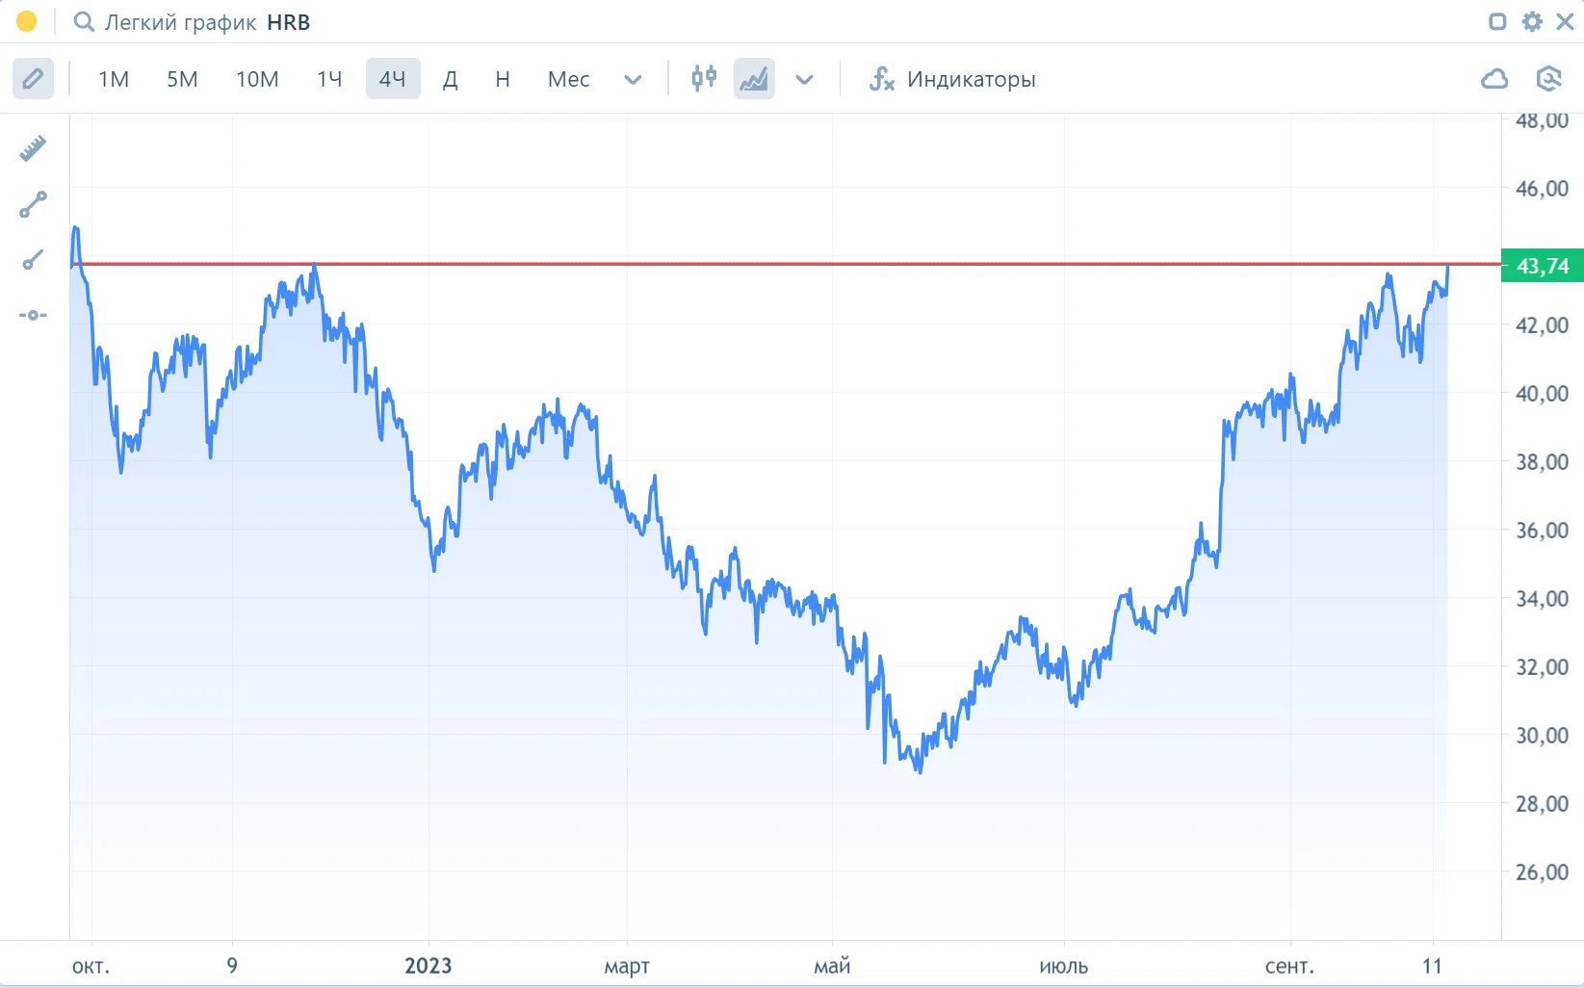
Task: Close the chart widget
Action: pyautogui.click(x=1566, y=21)
